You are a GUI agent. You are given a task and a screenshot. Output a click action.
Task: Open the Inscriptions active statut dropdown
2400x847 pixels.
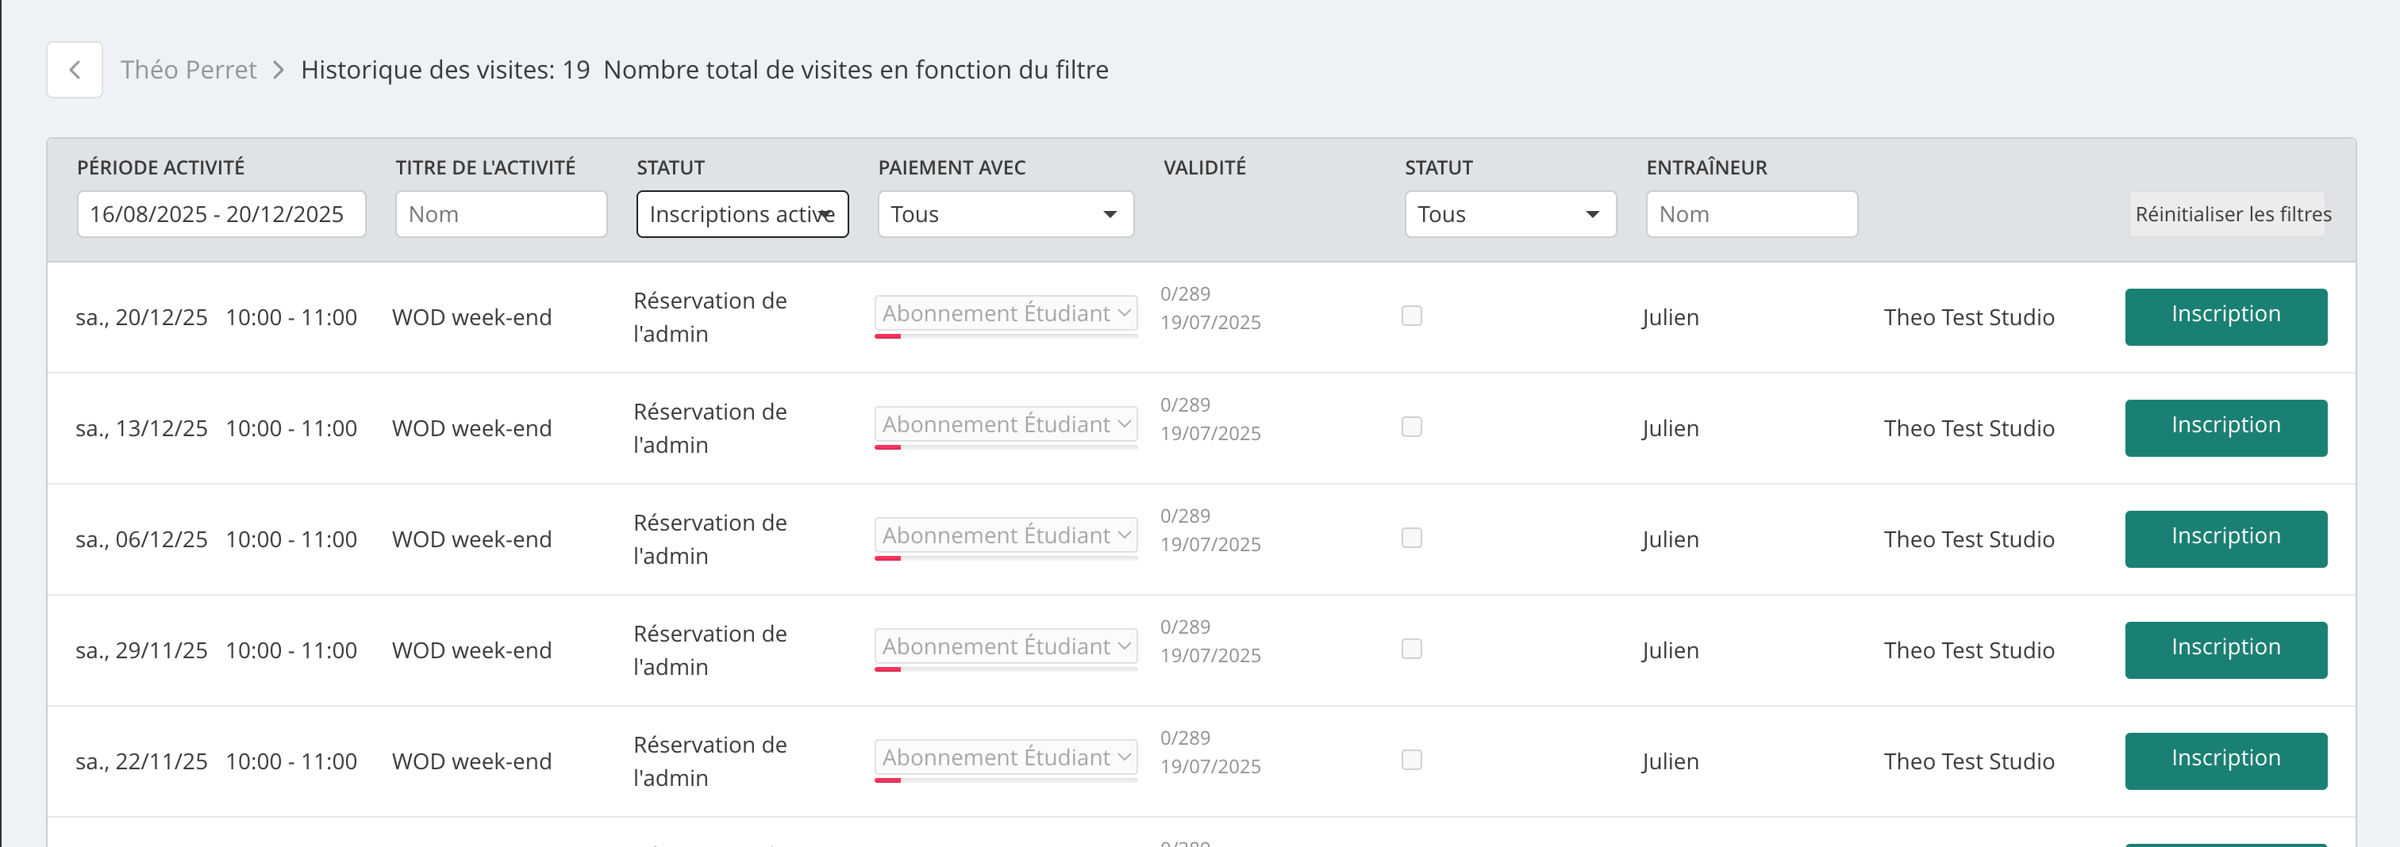click(743, 214)
